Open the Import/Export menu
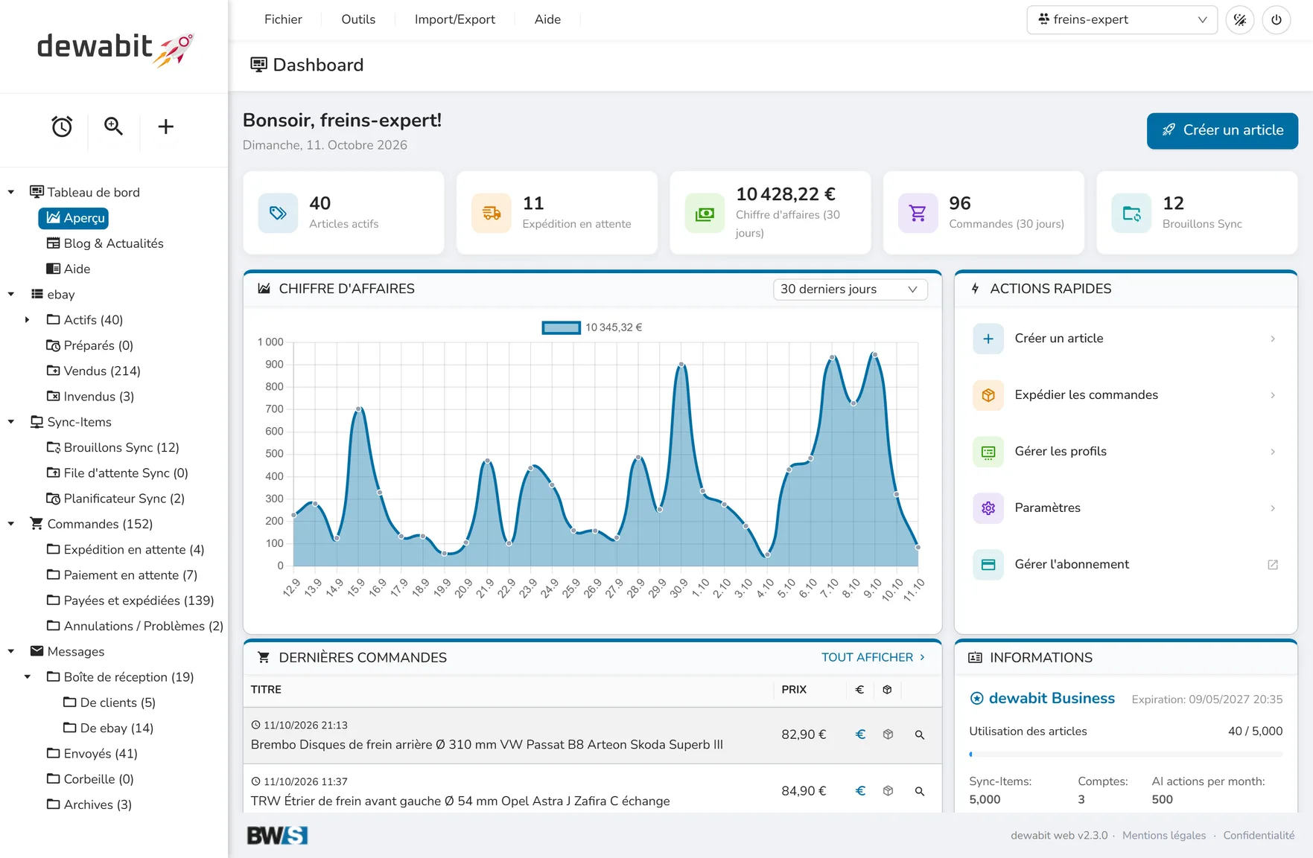 tap(454, 19)
